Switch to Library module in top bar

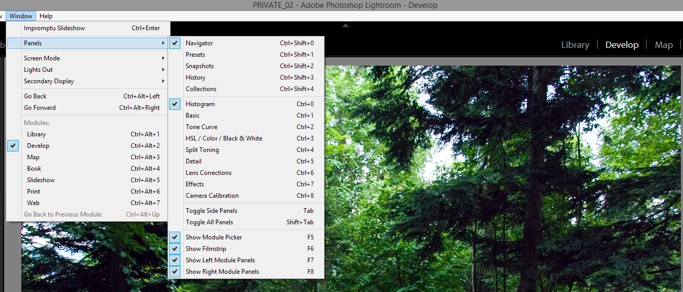pyautogui.click(x=575, y=45)
